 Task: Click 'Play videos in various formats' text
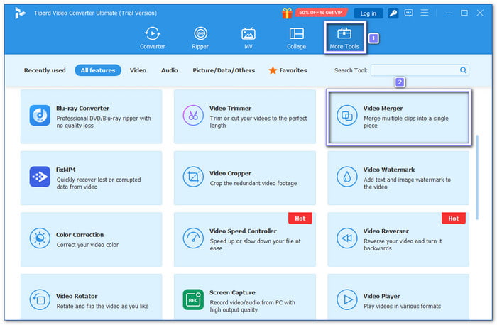403,307
